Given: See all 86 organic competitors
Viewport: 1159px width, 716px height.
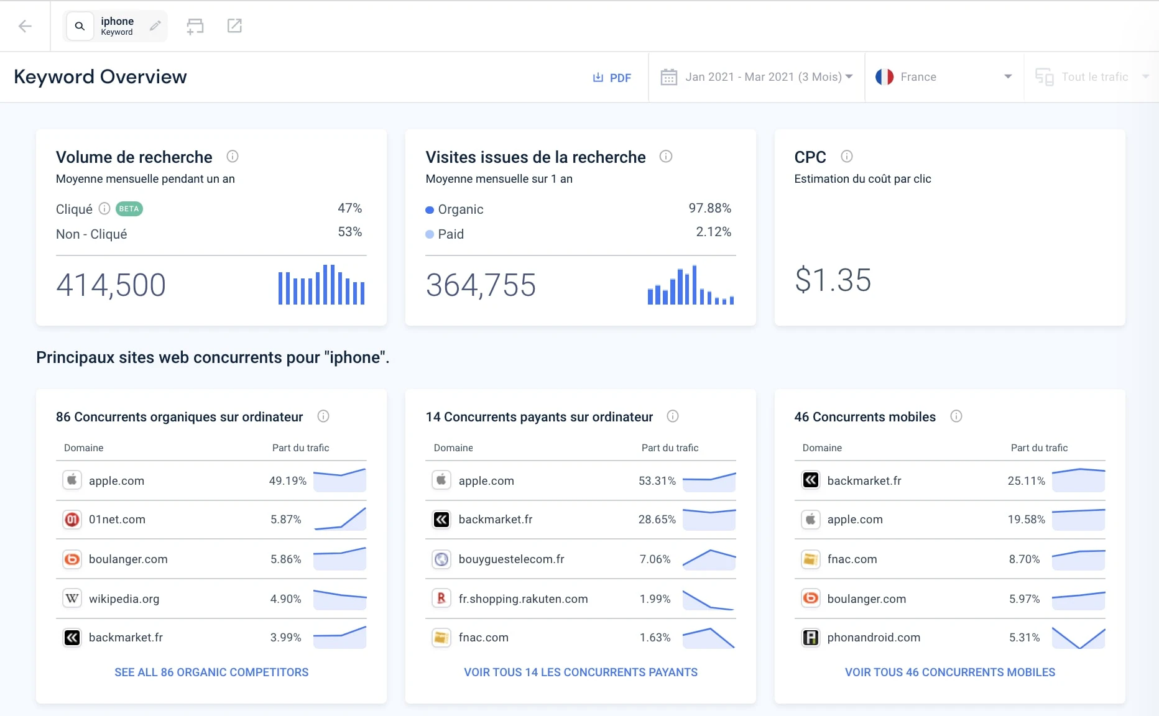Looking at the screenshot, I should click(211, 672).
